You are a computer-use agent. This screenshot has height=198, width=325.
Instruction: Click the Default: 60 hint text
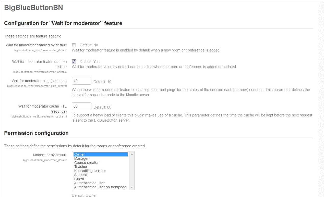click(x=102, y=107)
